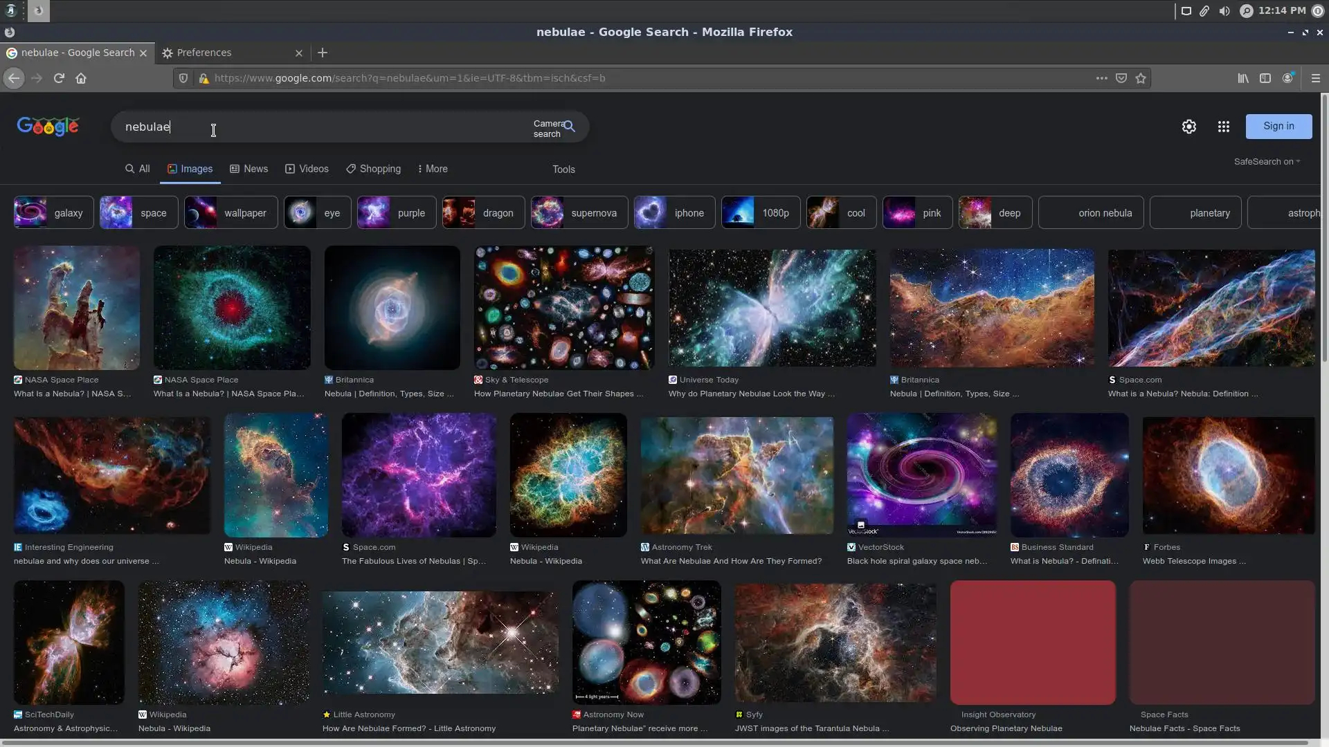The image size is (1329, 747).
Task: Expand SafeSearch on dropdown
Action: click(1267, 161)
